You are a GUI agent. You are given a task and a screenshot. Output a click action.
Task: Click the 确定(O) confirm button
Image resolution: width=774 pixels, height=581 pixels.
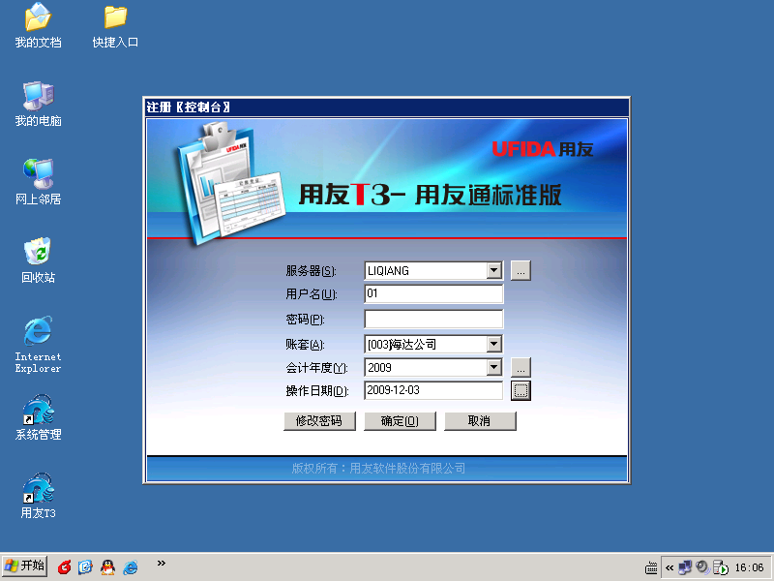coord(400,421)
